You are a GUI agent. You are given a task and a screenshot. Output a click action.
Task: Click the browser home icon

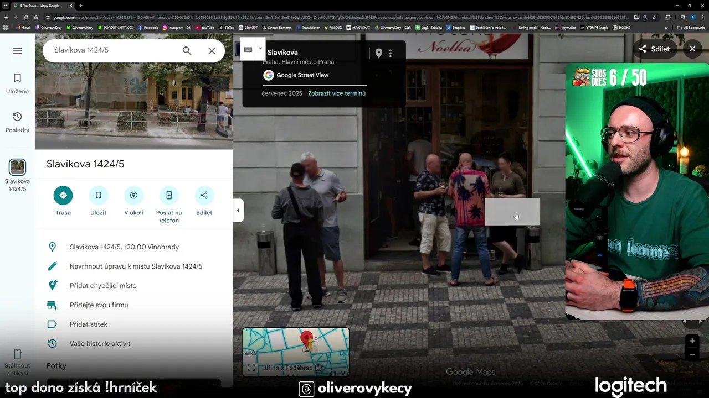(36, 17)
